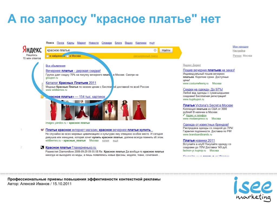277x208 pixels.
Task: Open ad 'Каталог Красных Платьев 2011'
Action: coord(71,83)
